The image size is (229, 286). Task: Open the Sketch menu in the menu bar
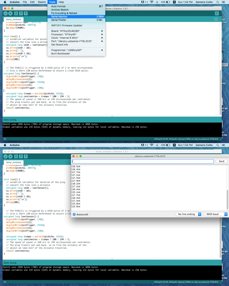coord(42,2)
